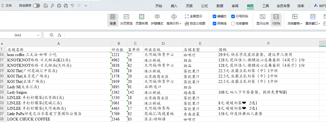The width and height of the screenshot is (326, 122).
Task: Click the select-all corner triangle
Action: [2, 44]
